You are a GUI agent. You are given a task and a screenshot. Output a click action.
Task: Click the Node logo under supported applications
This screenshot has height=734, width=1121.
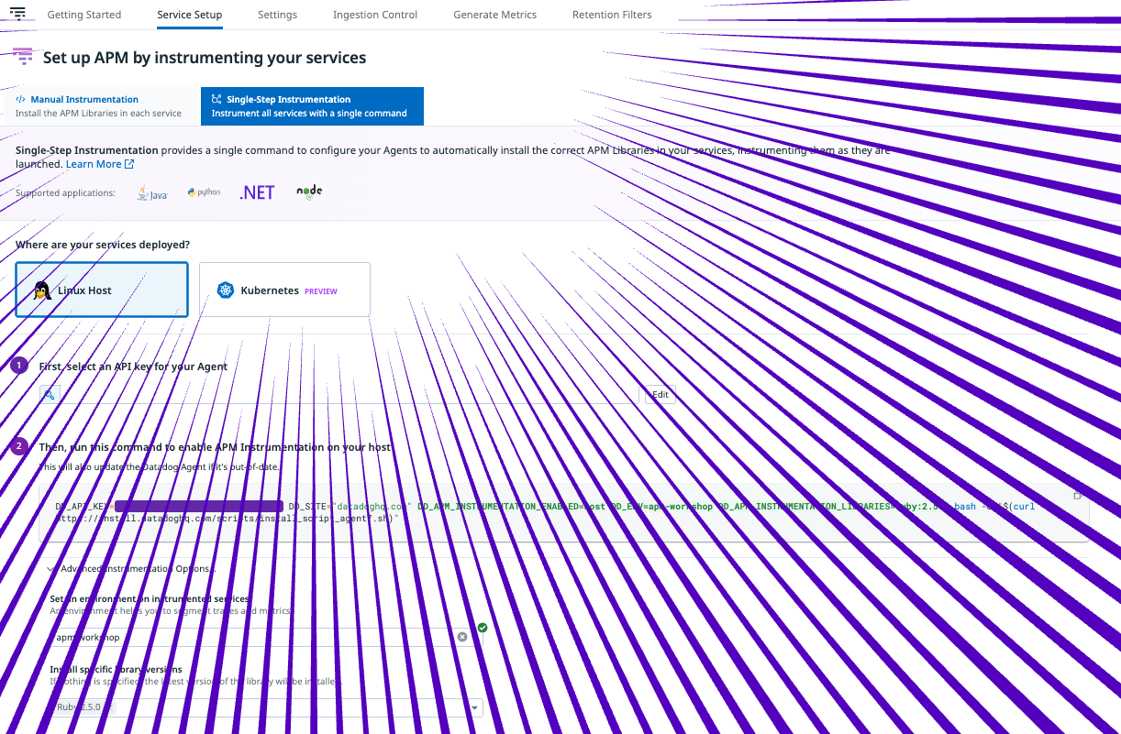(309, 192)
